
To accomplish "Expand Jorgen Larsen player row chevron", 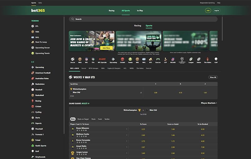I will click(127, 153).
